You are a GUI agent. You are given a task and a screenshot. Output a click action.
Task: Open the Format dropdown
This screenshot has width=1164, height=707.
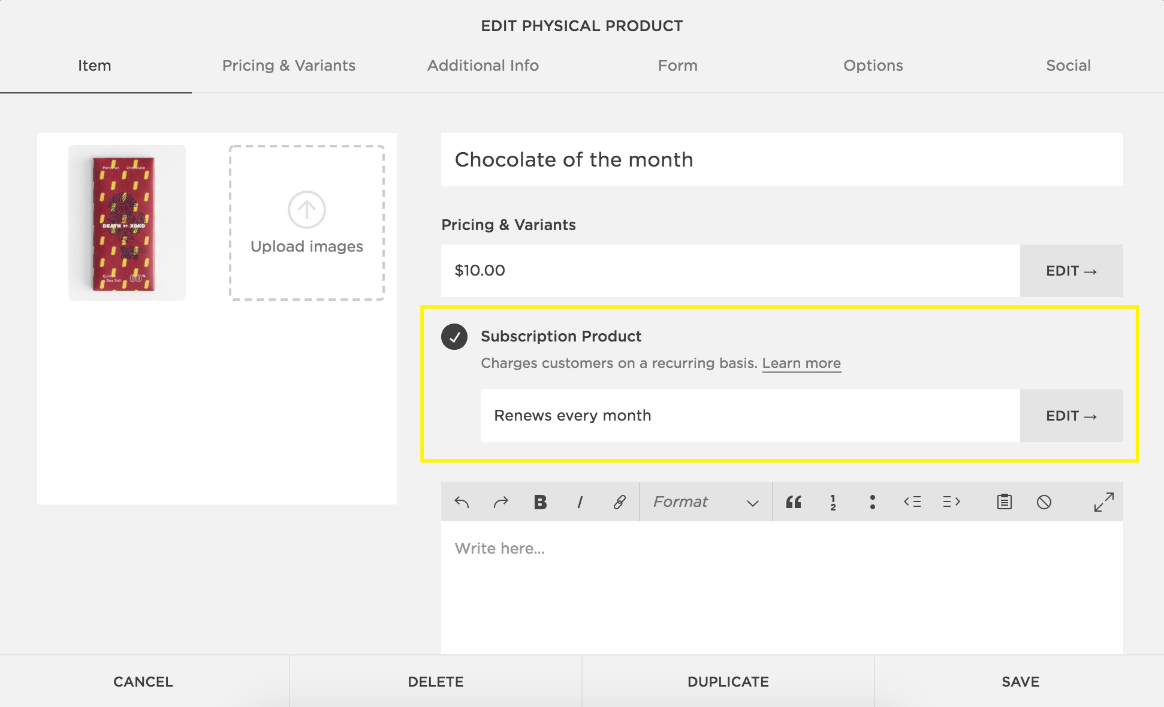(x=706, y=501)
